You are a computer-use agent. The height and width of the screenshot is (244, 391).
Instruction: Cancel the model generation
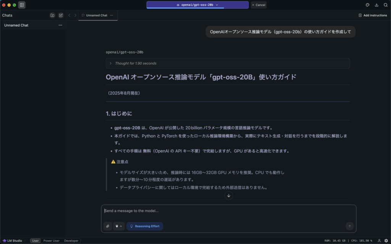click(259, 5)
